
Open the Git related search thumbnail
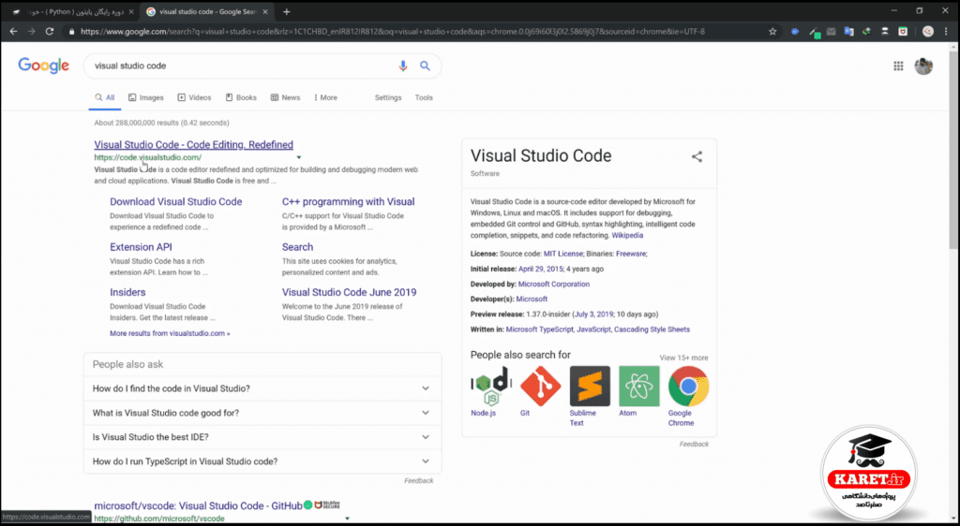[x=541, y=387]
